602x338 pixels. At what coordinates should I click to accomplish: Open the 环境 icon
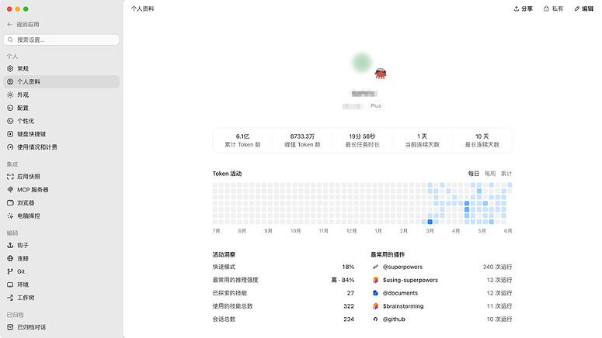pos(10,285)
